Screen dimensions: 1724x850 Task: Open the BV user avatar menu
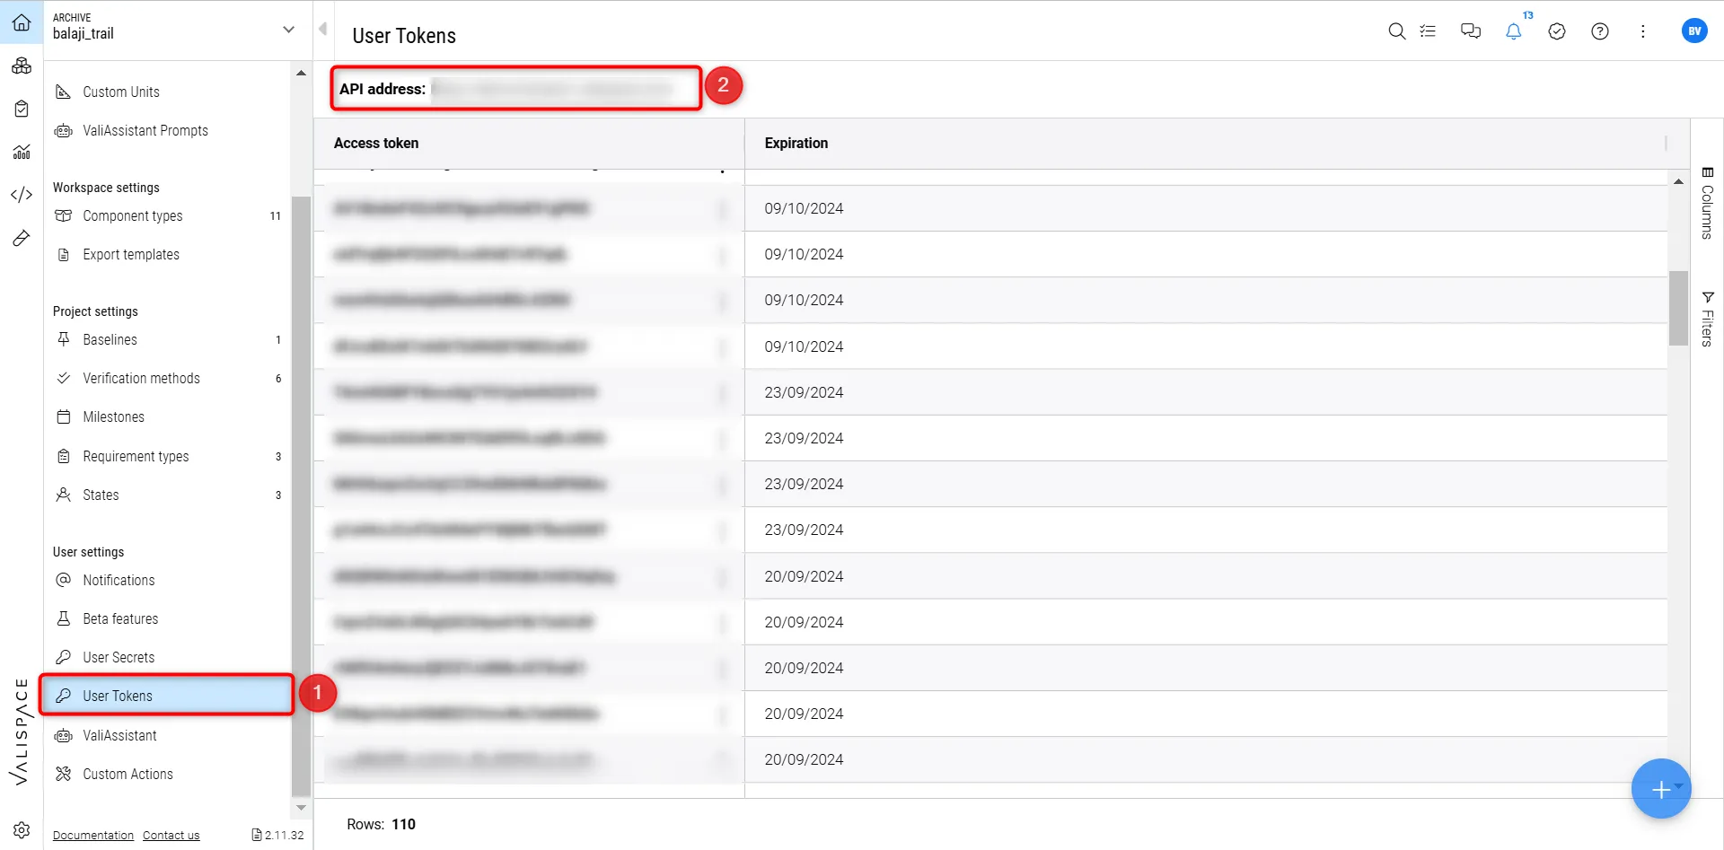pyautogui.click(x=1694, y=31)
